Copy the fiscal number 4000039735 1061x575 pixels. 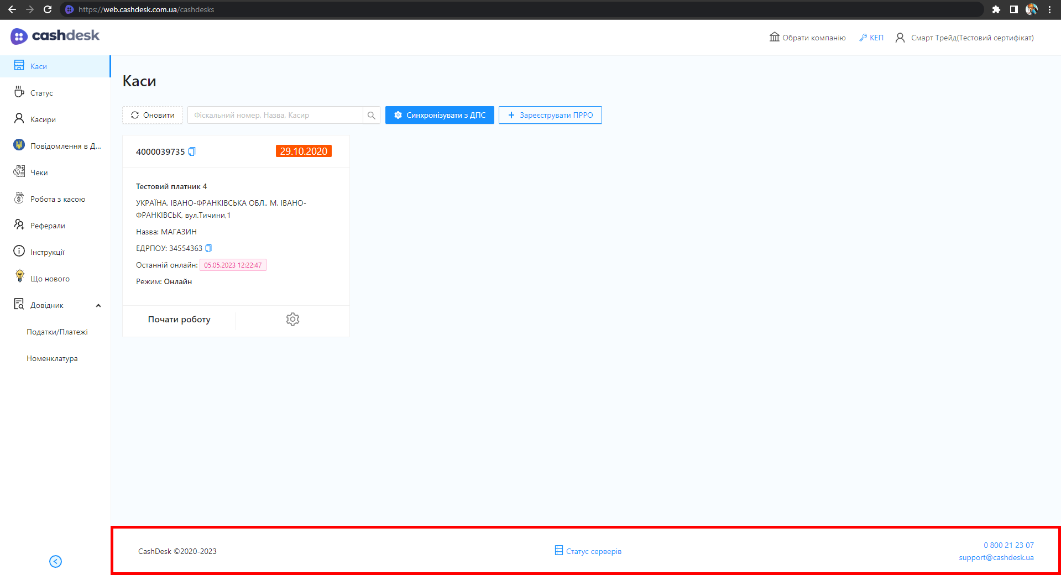click(x=192, y=151)
